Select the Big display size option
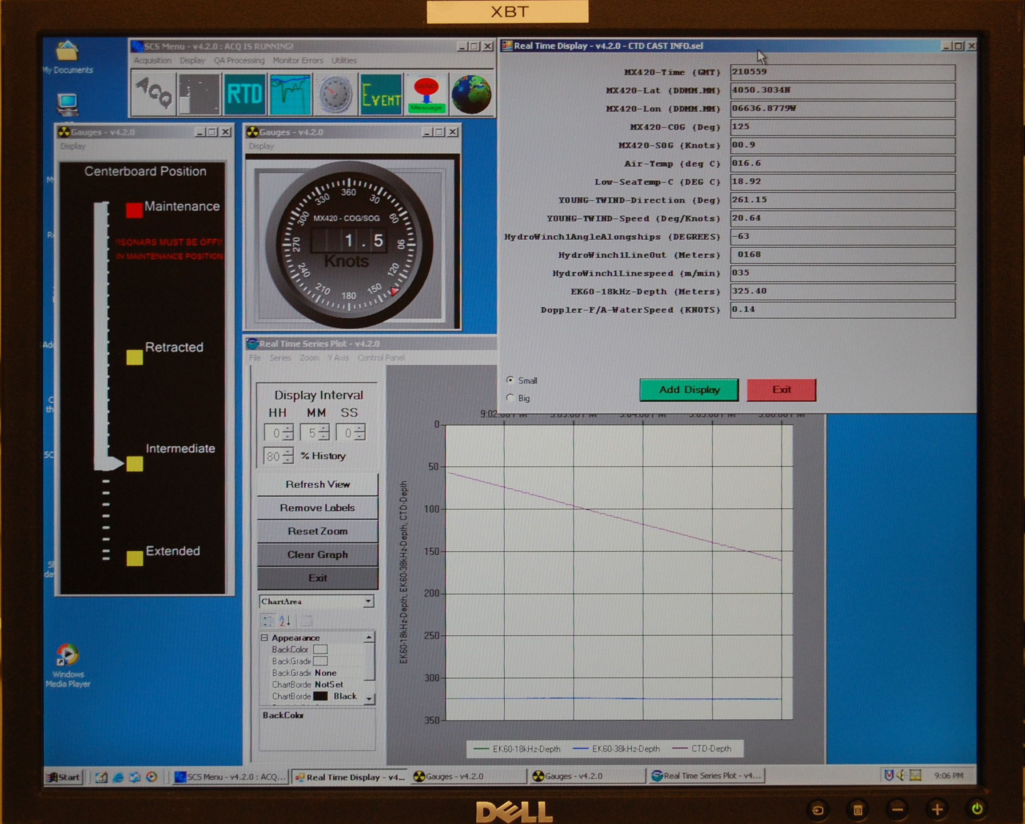The image size is (1025, 824). (x=510, y=397)
